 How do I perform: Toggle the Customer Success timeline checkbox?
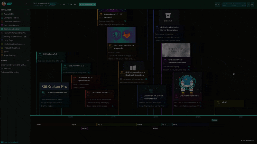click(x=2, y=22)
